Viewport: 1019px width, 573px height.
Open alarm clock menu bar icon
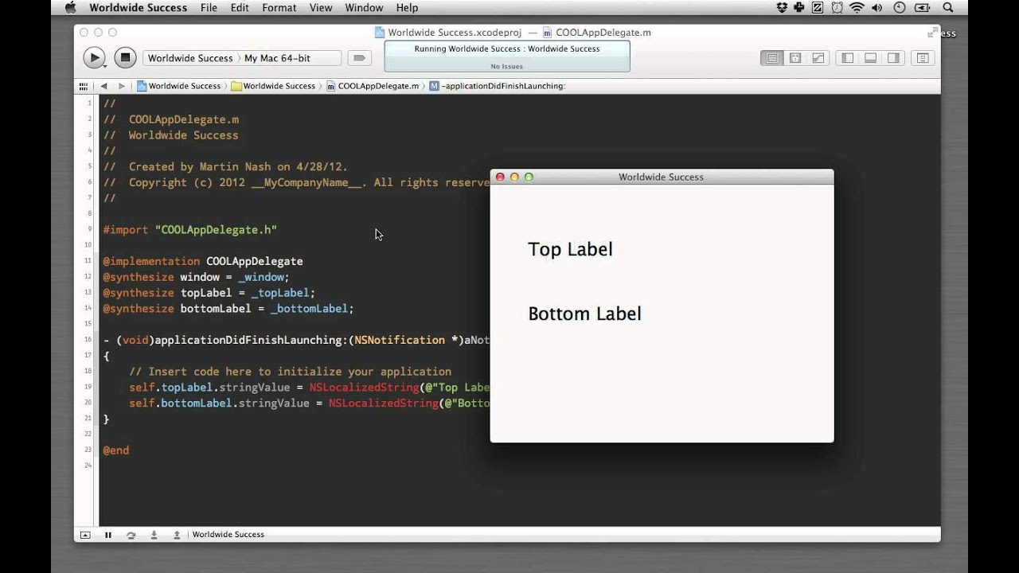pyautogui.click(x=837, y=7)
